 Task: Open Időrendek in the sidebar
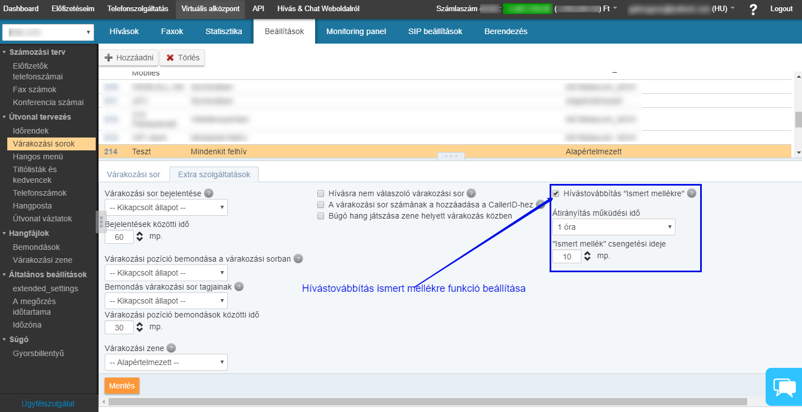(x=31, y=131)
